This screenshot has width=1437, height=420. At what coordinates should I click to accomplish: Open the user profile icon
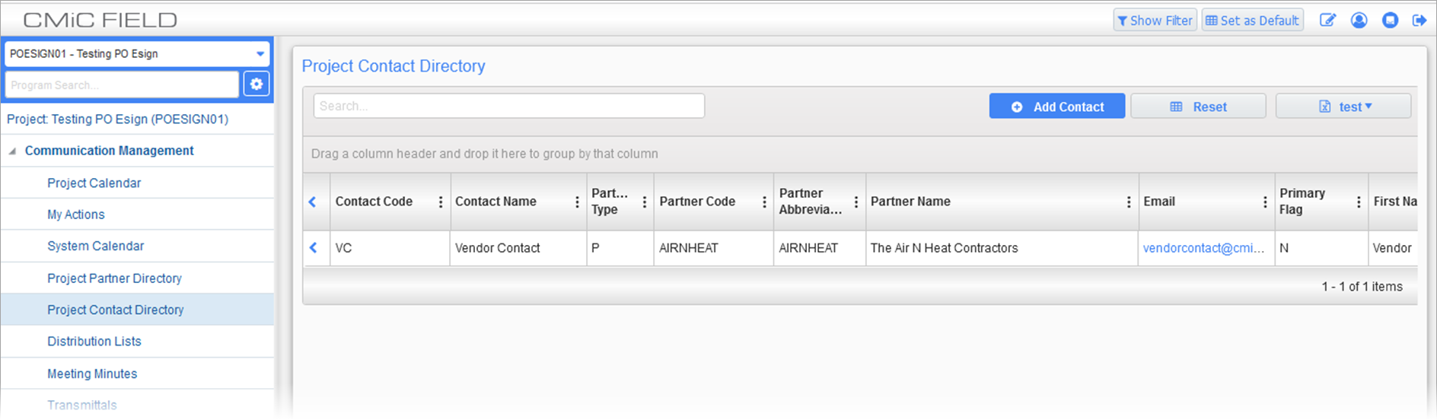pos(1359,21)
